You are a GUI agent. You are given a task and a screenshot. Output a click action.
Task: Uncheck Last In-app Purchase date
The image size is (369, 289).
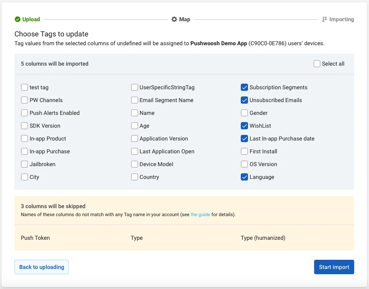(x=244, y=138)
